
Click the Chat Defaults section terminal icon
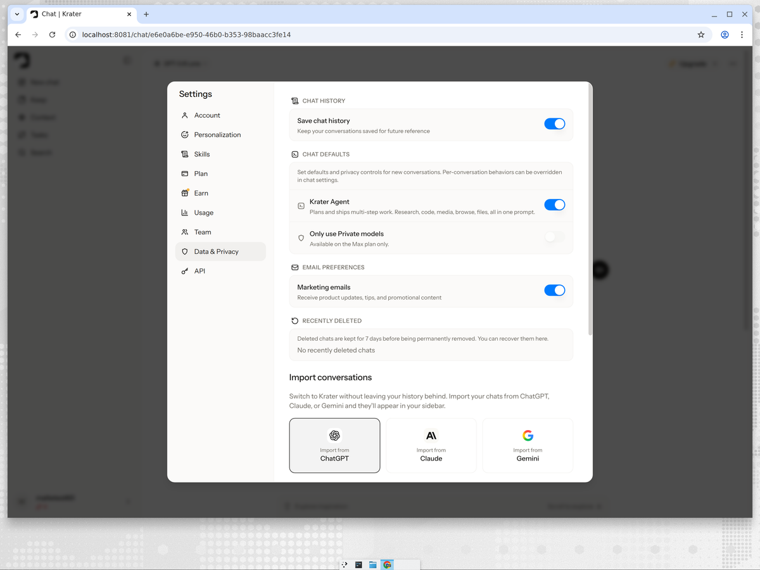(x=294, y=155)
